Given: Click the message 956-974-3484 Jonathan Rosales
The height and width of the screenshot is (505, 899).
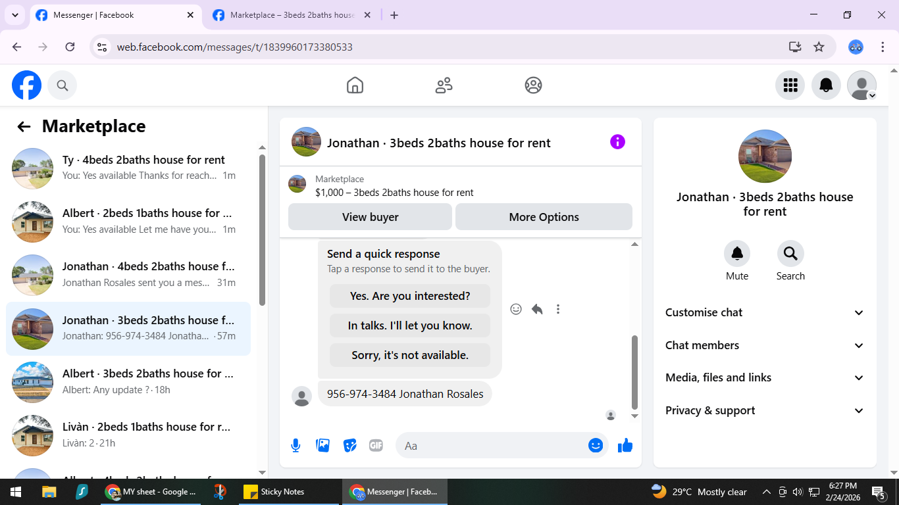Looking at the screenshot, I should [x=405, y=394].
